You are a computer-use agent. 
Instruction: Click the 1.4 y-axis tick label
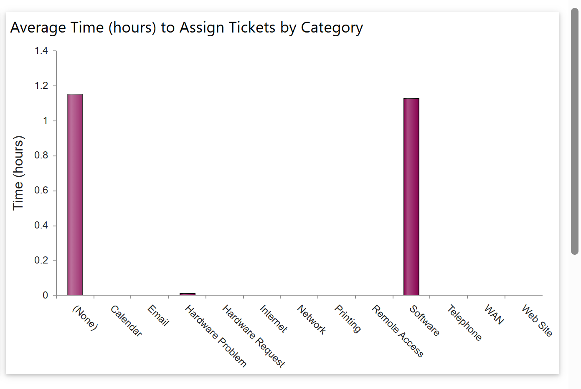[x=41, y=51]
